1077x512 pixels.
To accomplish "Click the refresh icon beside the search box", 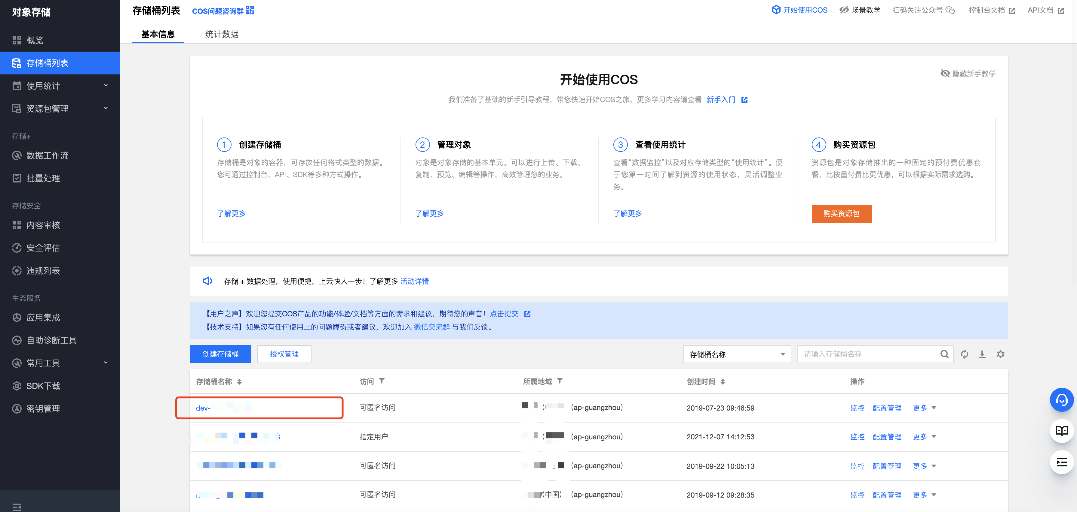I will click(964, 354).
